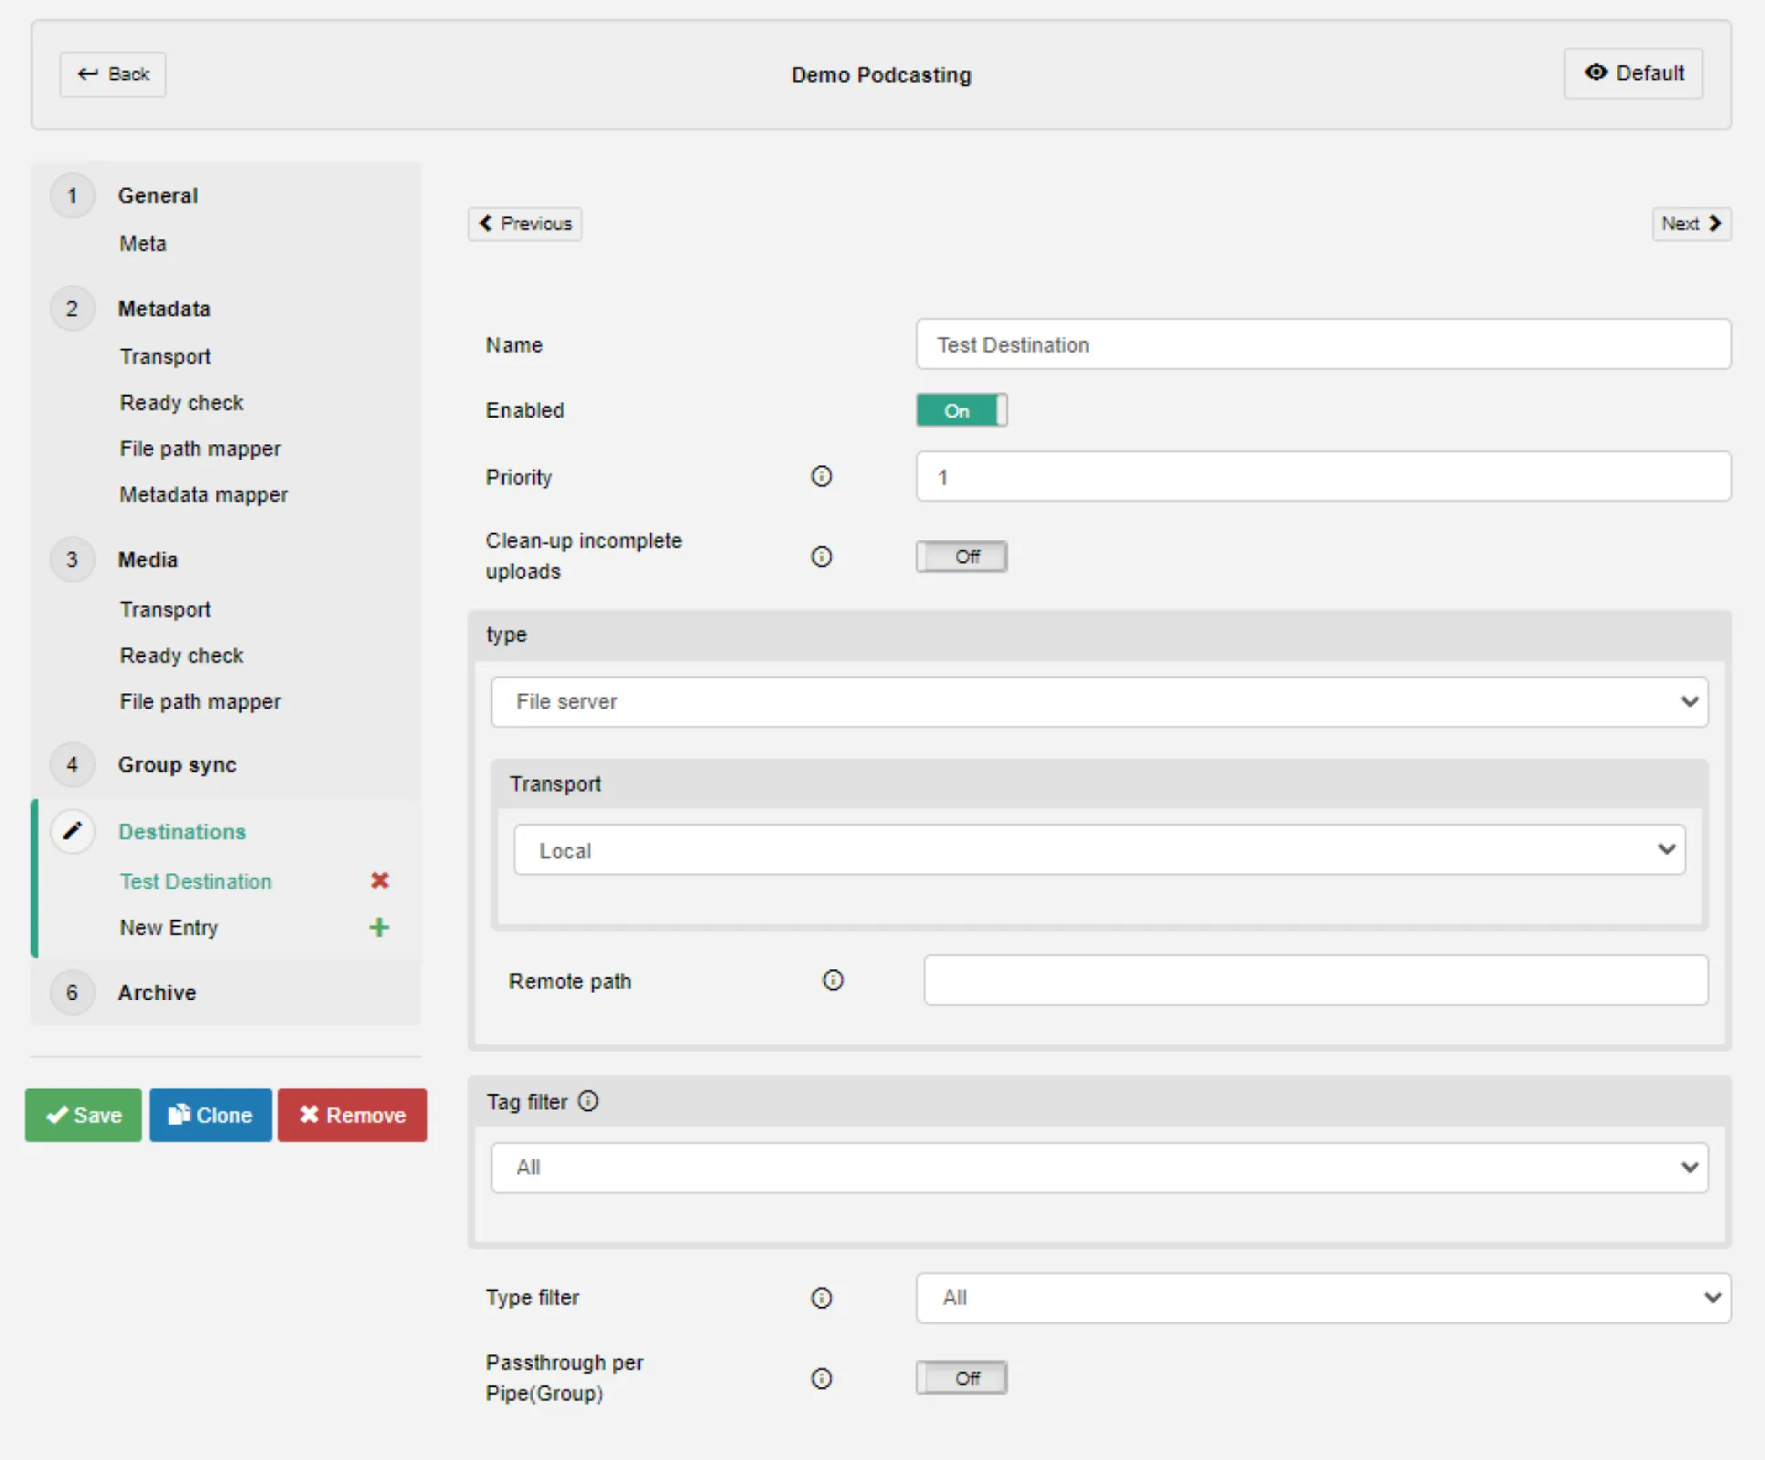
Task: Click the pencil icon next to Destinations
Action: (72, 830)
